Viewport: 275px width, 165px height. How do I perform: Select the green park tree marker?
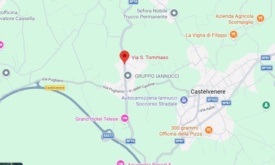(x=266, y=105)
